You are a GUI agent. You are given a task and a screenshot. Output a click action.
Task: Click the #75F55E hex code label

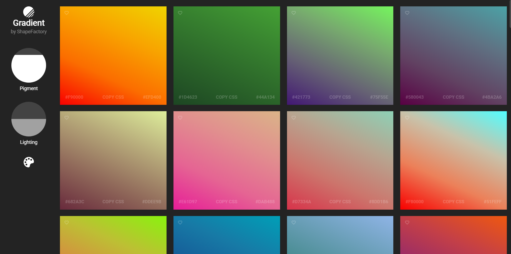(x=379, y=97)
